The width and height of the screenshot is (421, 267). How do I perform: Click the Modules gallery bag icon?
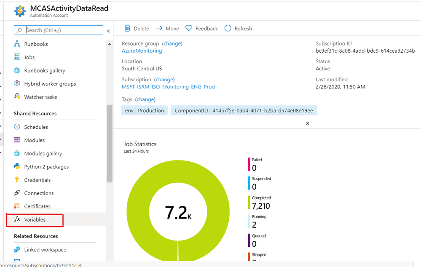pyautogui.click(x=17, y=153)
